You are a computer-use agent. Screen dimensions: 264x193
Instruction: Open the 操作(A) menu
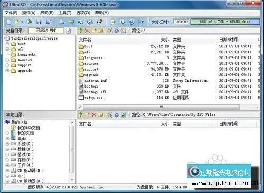click(29, 13)
